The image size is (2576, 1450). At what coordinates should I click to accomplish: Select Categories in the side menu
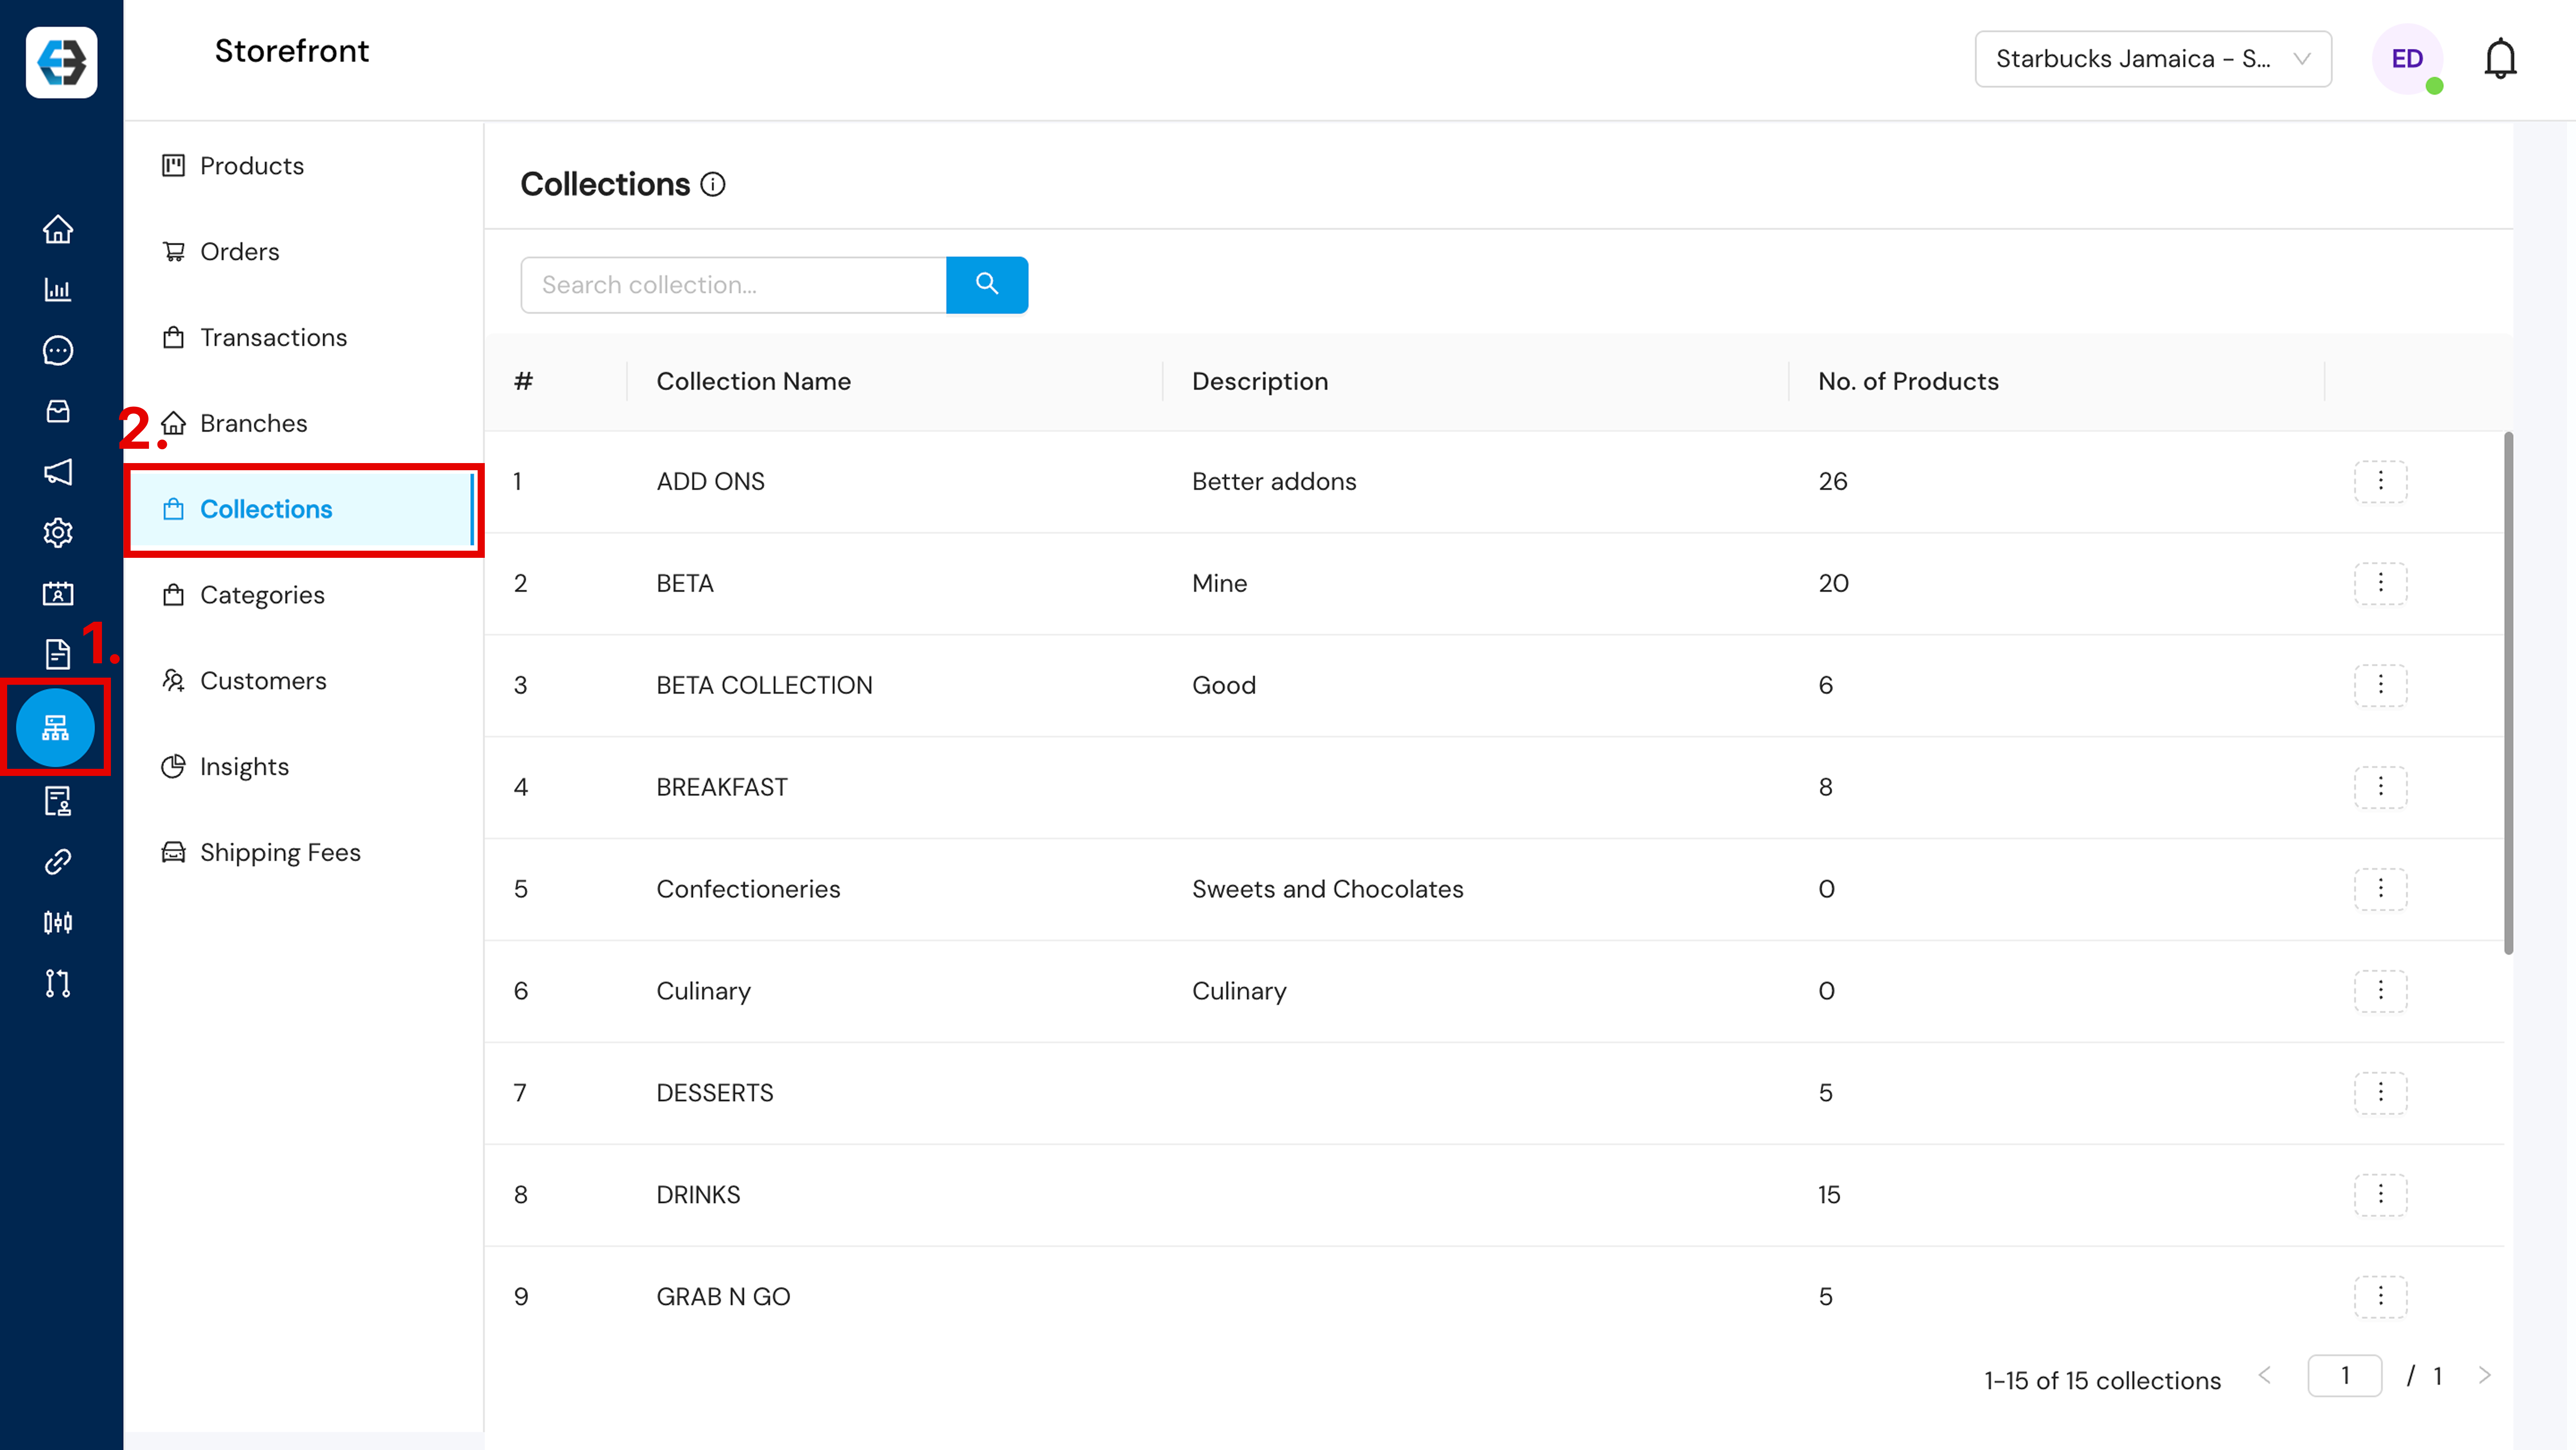click(x=262, y=595)
